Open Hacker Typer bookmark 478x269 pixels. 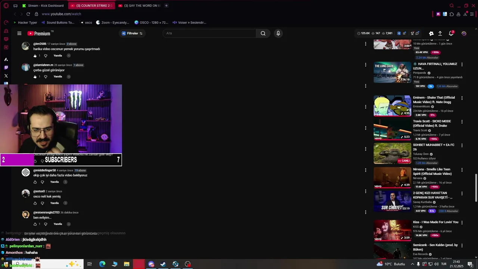pos(25,22)
